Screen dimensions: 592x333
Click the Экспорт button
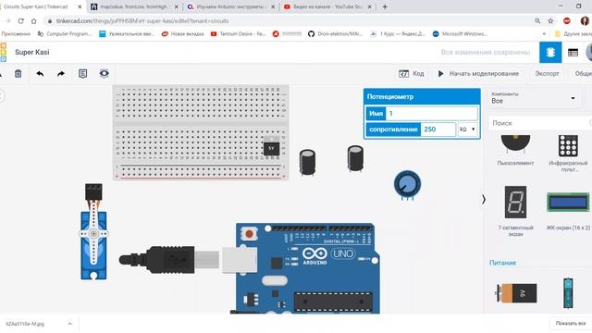tap(547, 74)
